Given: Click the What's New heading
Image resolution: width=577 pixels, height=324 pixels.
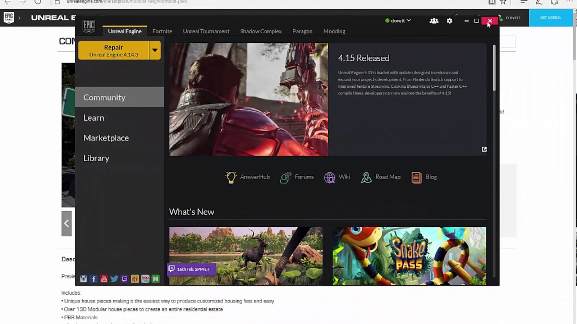Looking at the screenshot, I should tap(192, 212).
